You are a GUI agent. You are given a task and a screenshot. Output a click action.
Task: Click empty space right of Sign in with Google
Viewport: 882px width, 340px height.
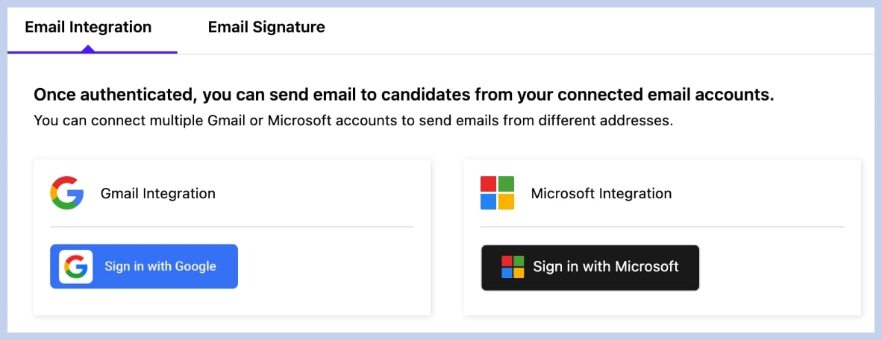point(328,267)
